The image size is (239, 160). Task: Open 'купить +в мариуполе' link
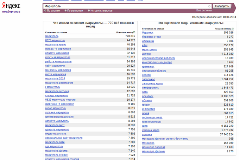tap(58, 58)
